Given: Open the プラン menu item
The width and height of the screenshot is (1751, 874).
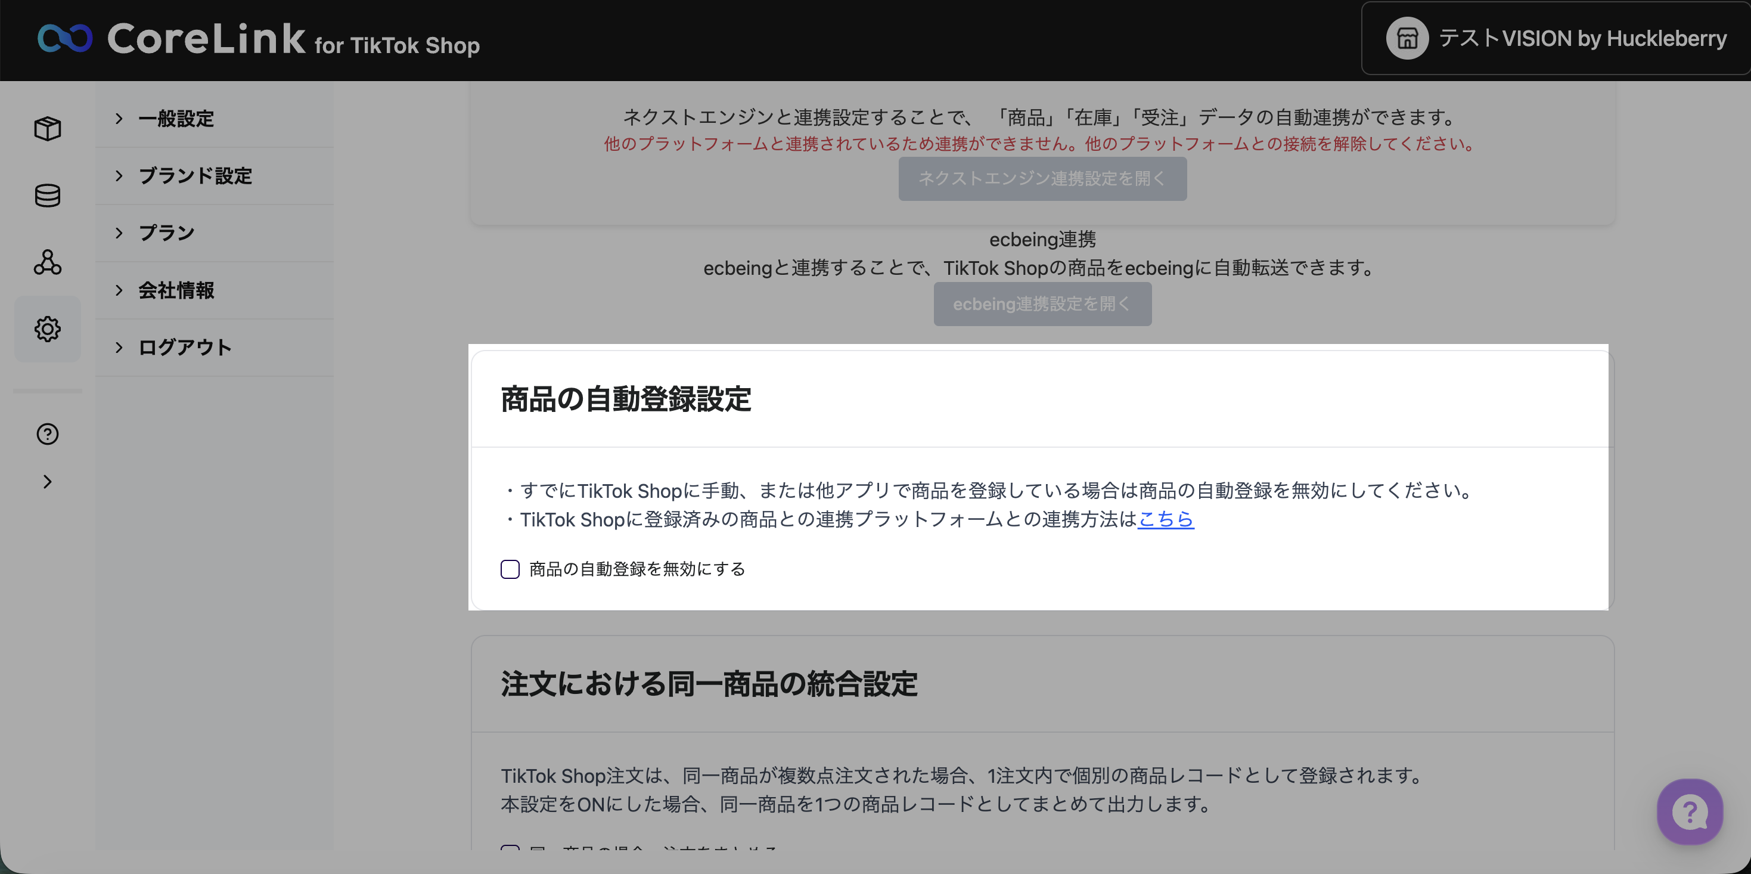Looking at the screenshot, I should coord(166,233).
